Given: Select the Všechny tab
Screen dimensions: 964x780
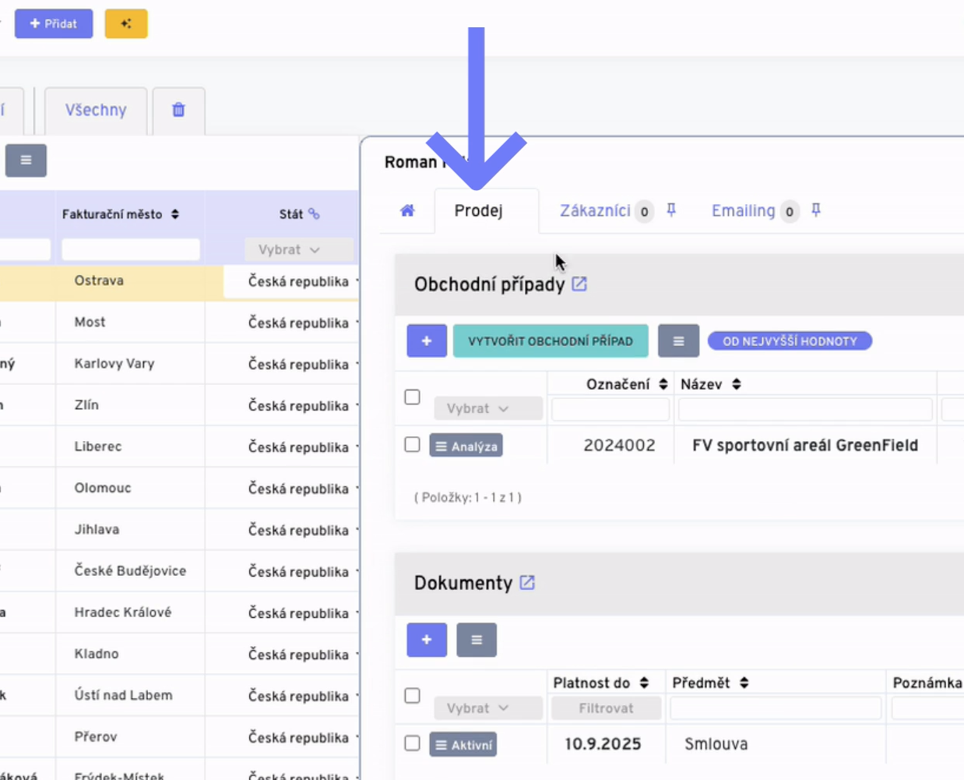Looking at the screenshot, I should [x=96, y=110].
